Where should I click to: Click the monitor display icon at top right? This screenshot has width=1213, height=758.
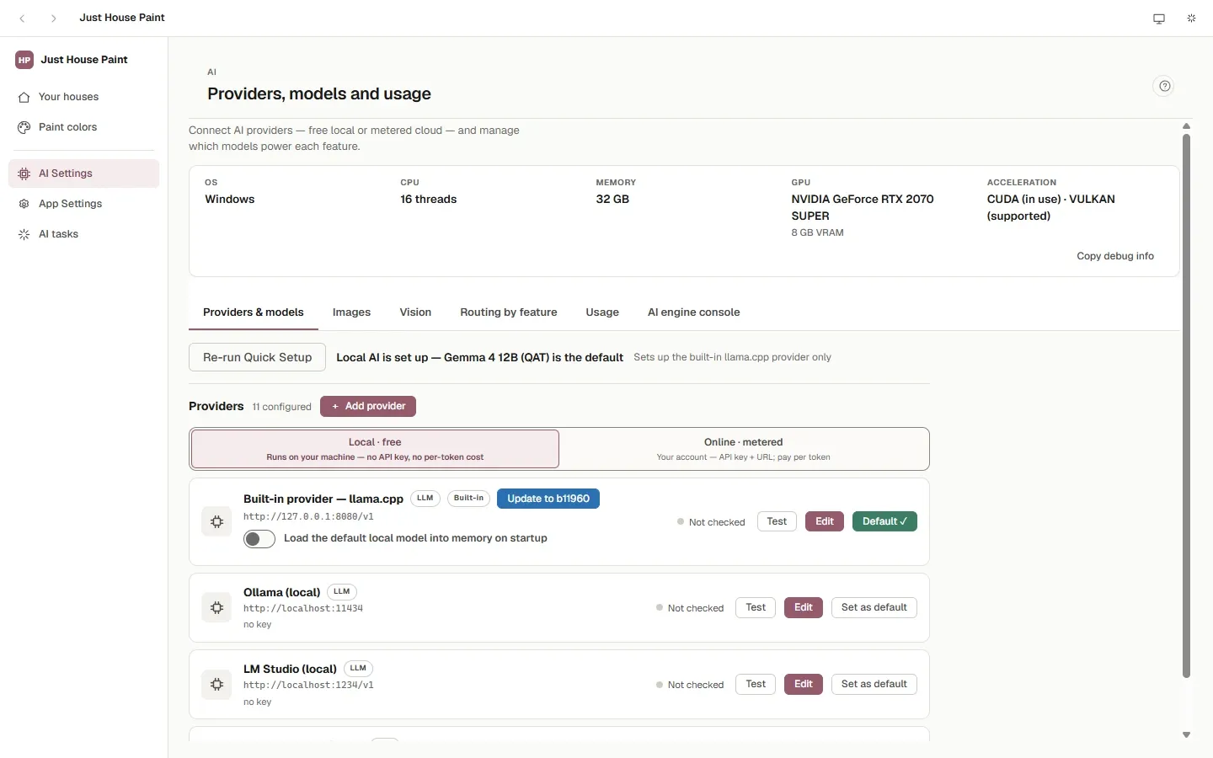(x=1159, y=19)
